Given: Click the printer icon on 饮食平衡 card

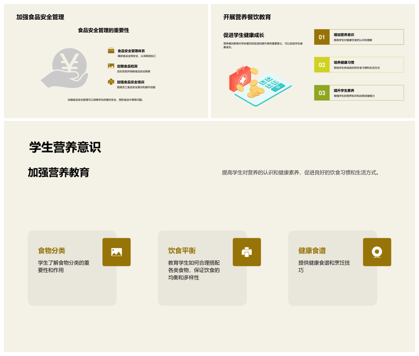Looking at the screenshot, I should [x=247, y=252].
